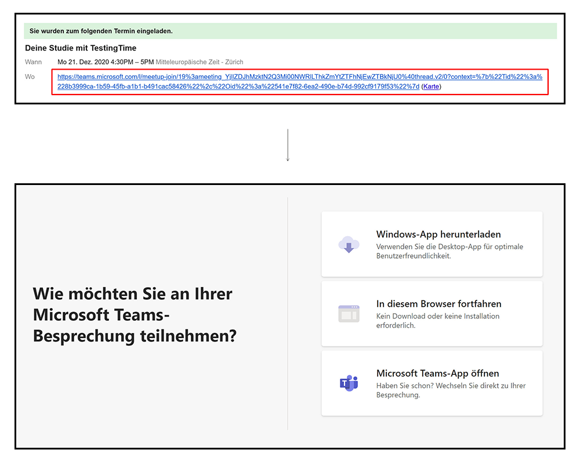Screen dimensions: 580x464
Task: Click the browser window icon
Action: (349, 314)
